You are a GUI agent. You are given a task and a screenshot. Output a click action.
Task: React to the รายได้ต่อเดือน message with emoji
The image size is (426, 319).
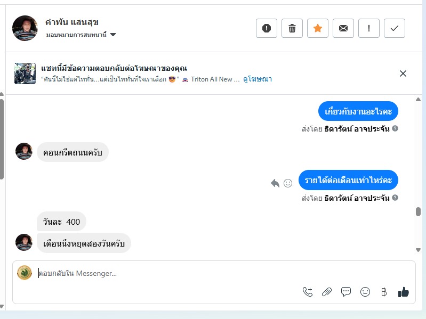point(288,183)
